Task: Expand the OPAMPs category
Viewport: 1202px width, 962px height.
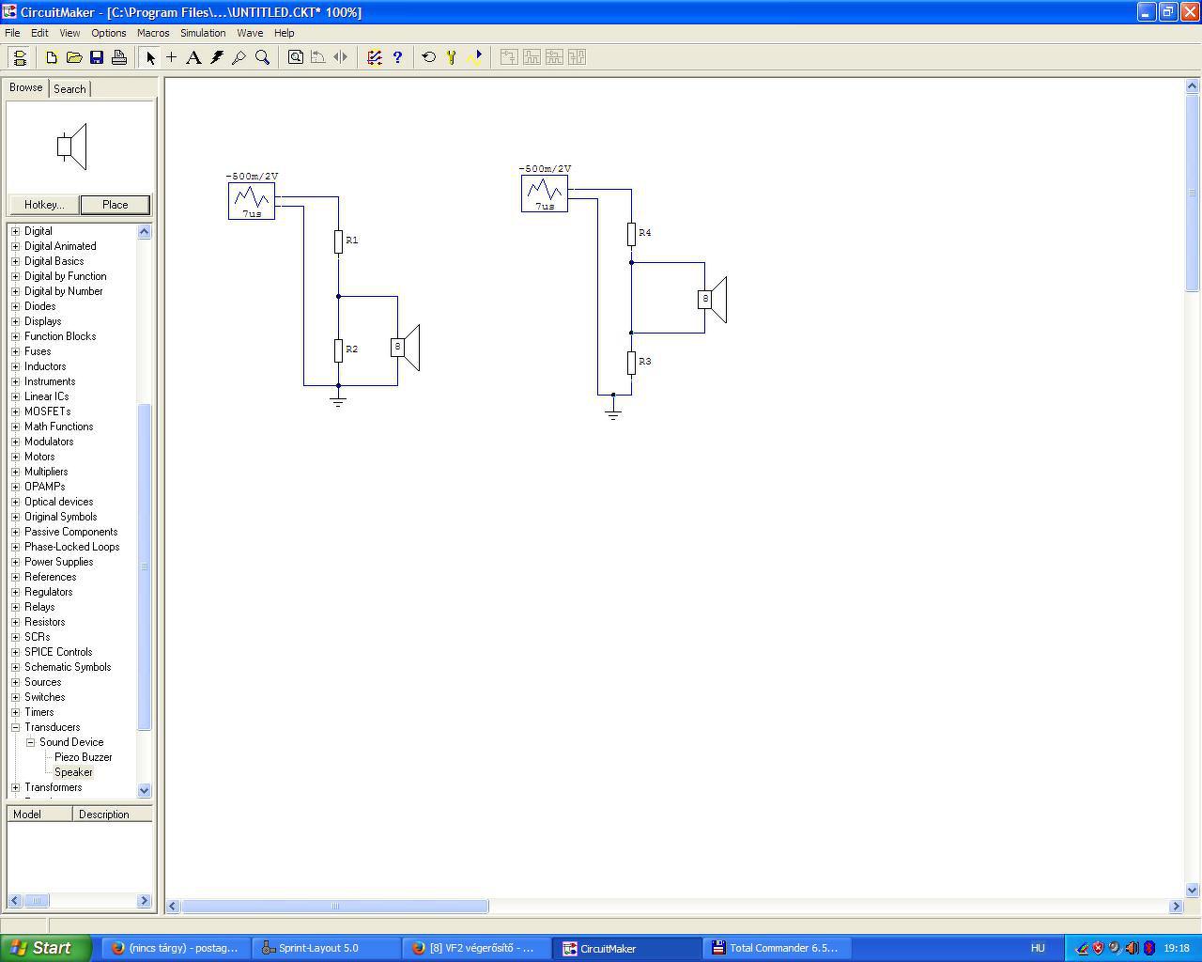Action: pyautogui.click(x=15, y=487)
